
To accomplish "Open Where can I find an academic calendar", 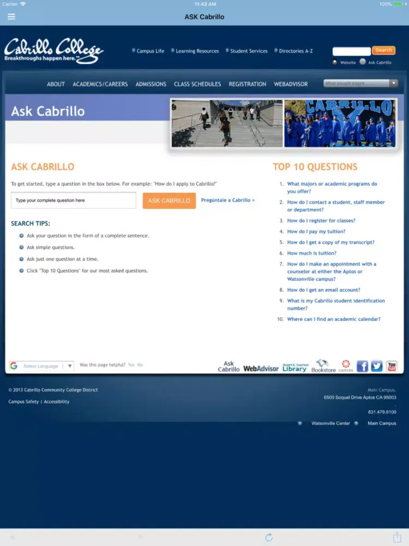I will (x=334, y=319).
